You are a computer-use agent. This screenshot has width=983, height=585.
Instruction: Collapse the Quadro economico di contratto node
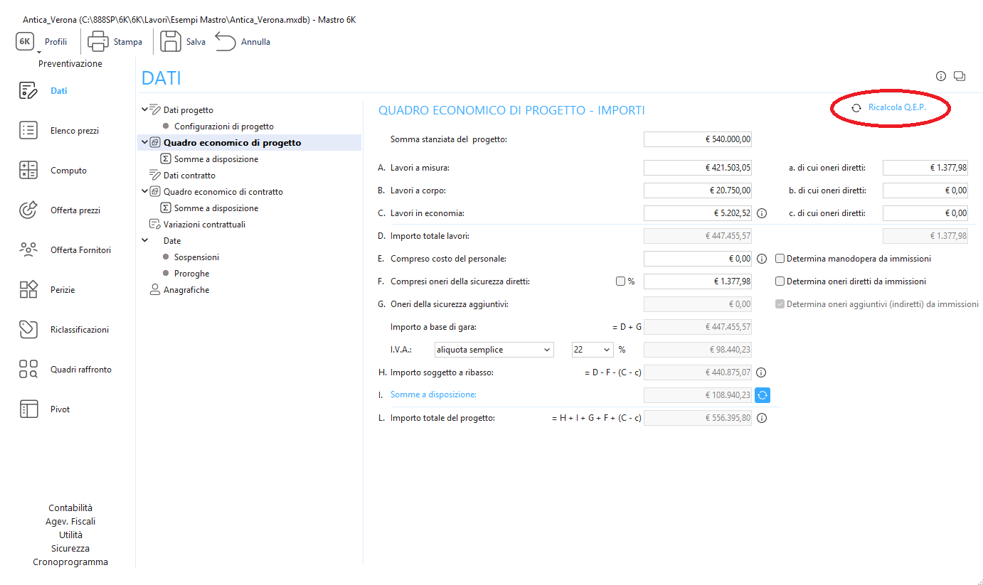pyautogui.click(x=145, y=191)
